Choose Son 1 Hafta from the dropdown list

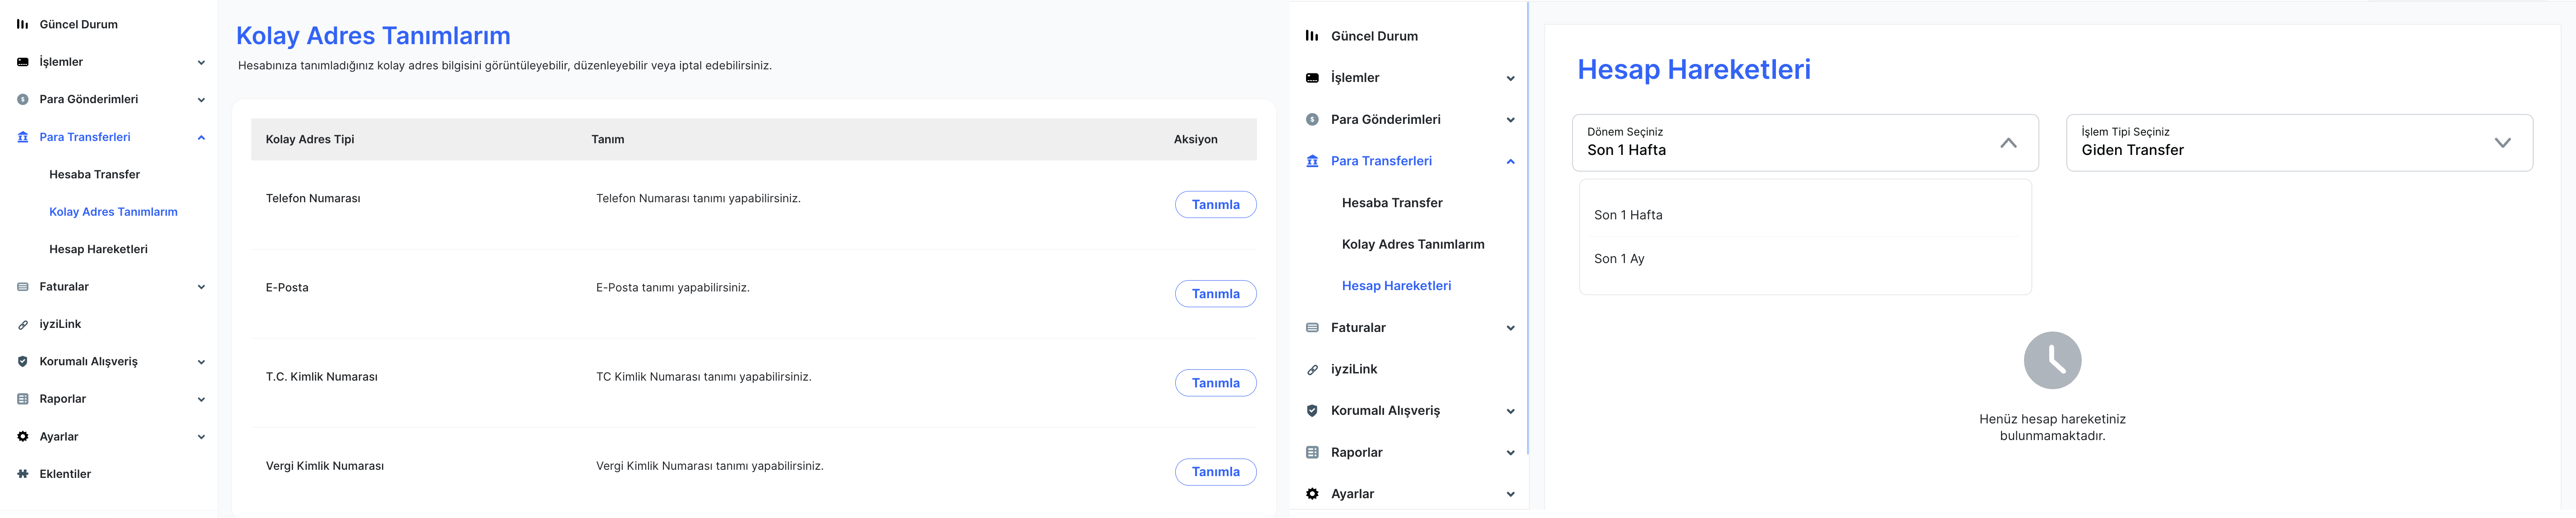[1628, 214]
